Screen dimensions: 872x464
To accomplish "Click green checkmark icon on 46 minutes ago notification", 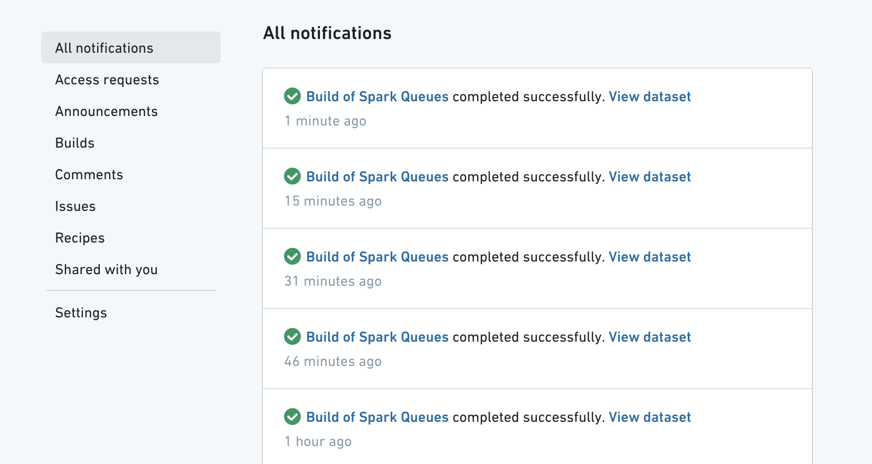I will coord(292,336).
